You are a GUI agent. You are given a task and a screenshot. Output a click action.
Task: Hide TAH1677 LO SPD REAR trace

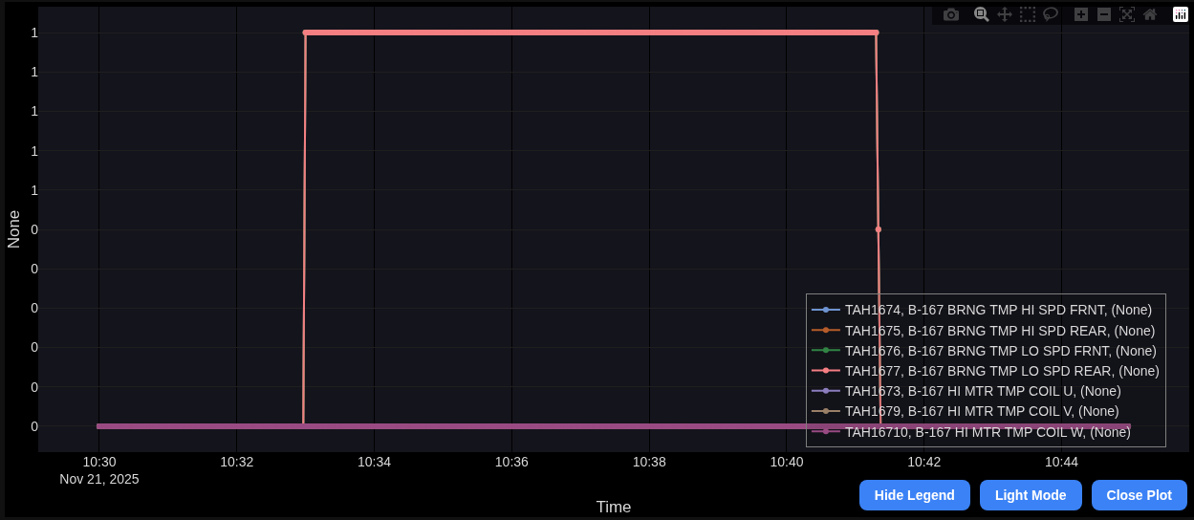click(x=1002, y=371)
